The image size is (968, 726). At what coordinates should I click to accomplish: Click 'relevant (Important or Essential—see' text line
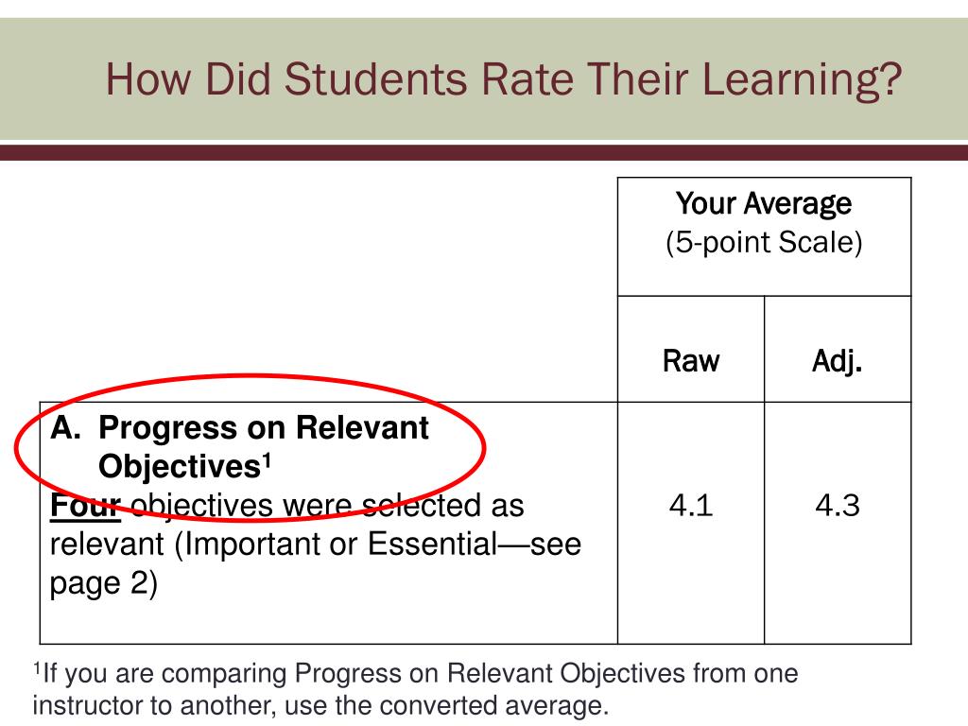click(x=316, y=544)
